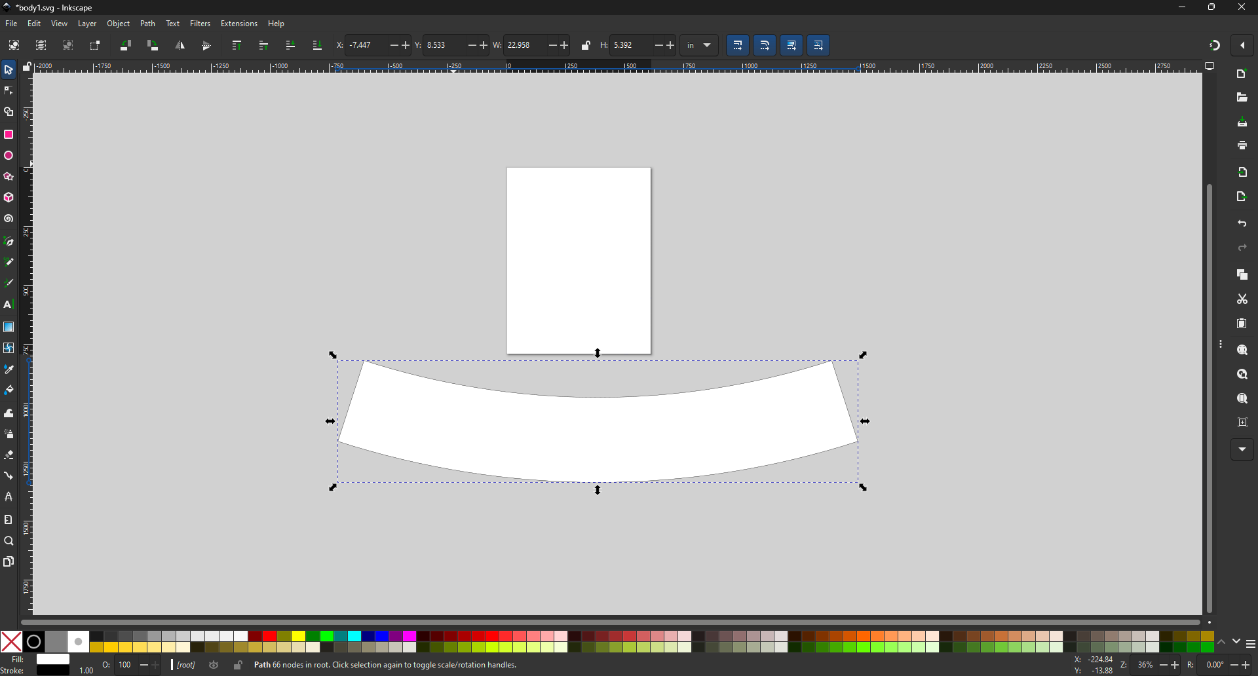Click the X position input field

pos(366,46)
